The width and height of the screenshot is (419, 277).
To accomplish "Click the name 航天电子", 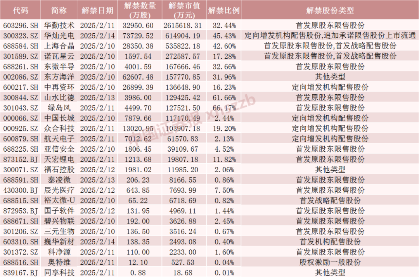I will (59, 138).
